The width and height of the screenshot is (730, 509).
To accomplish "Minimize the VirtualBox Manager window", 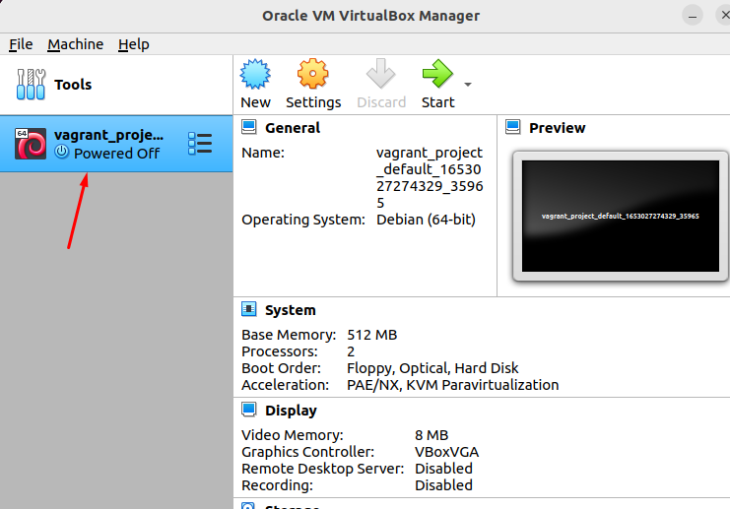I will (x=693, y=16).
